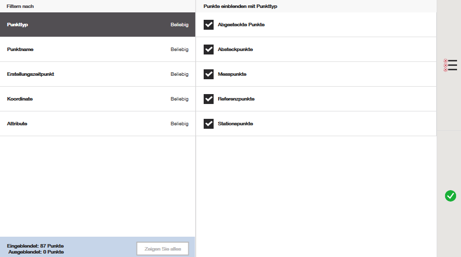Select the Punkttyp filter row
Viewport: 461px width, 257px height.
pyautogui.click(x=97, y=25)
